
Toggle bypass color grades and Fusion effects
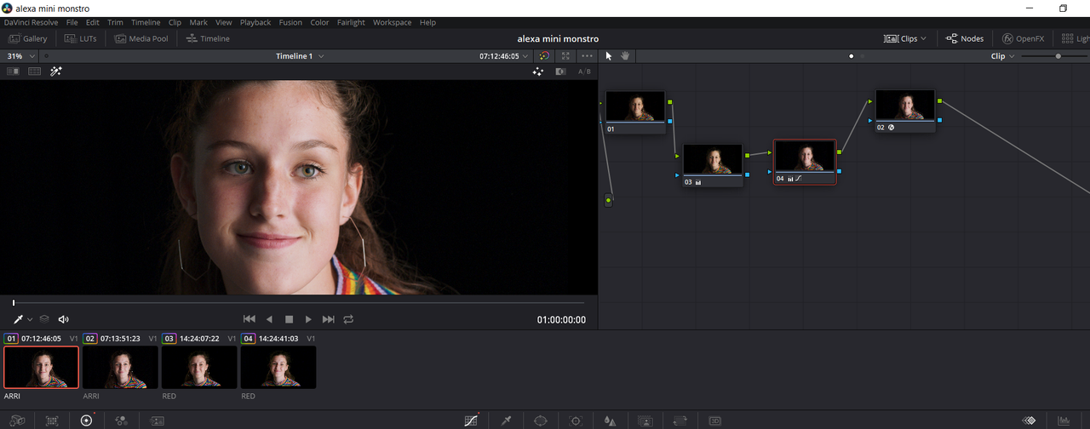point(544,56)
